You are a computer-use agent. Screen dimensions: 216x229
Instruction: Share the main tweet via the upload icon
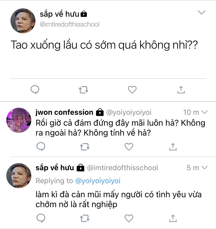(181, 90)
